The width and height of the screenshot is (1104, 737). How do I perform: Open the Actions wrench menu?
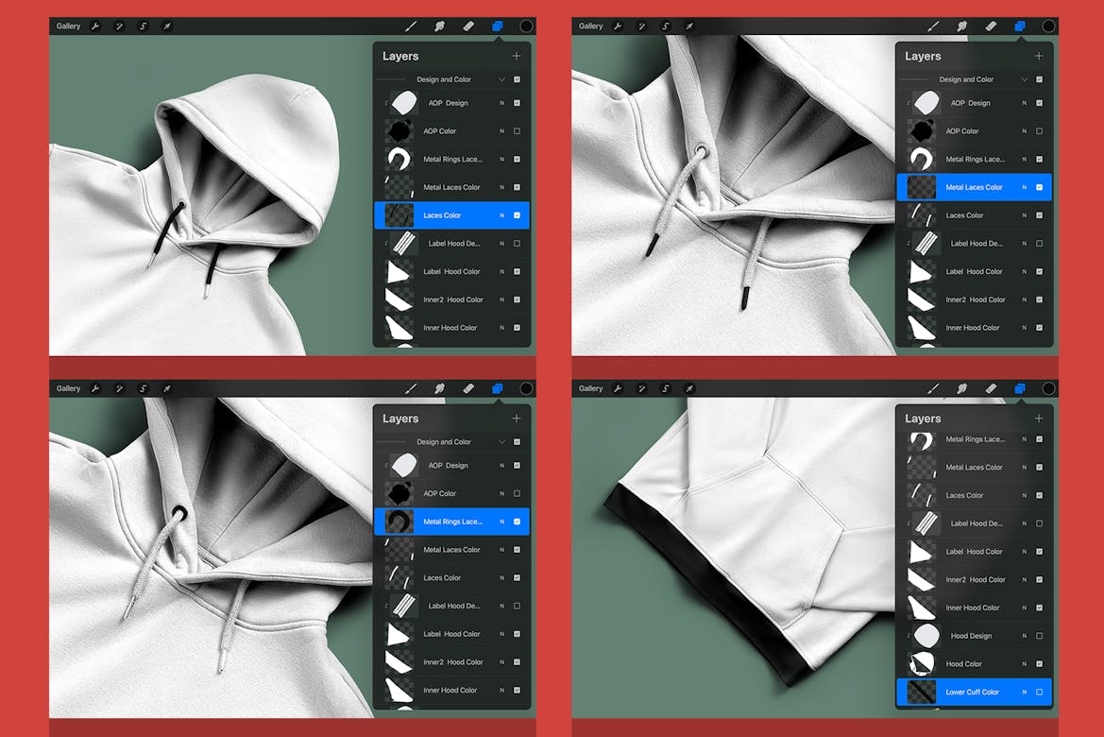94,26
